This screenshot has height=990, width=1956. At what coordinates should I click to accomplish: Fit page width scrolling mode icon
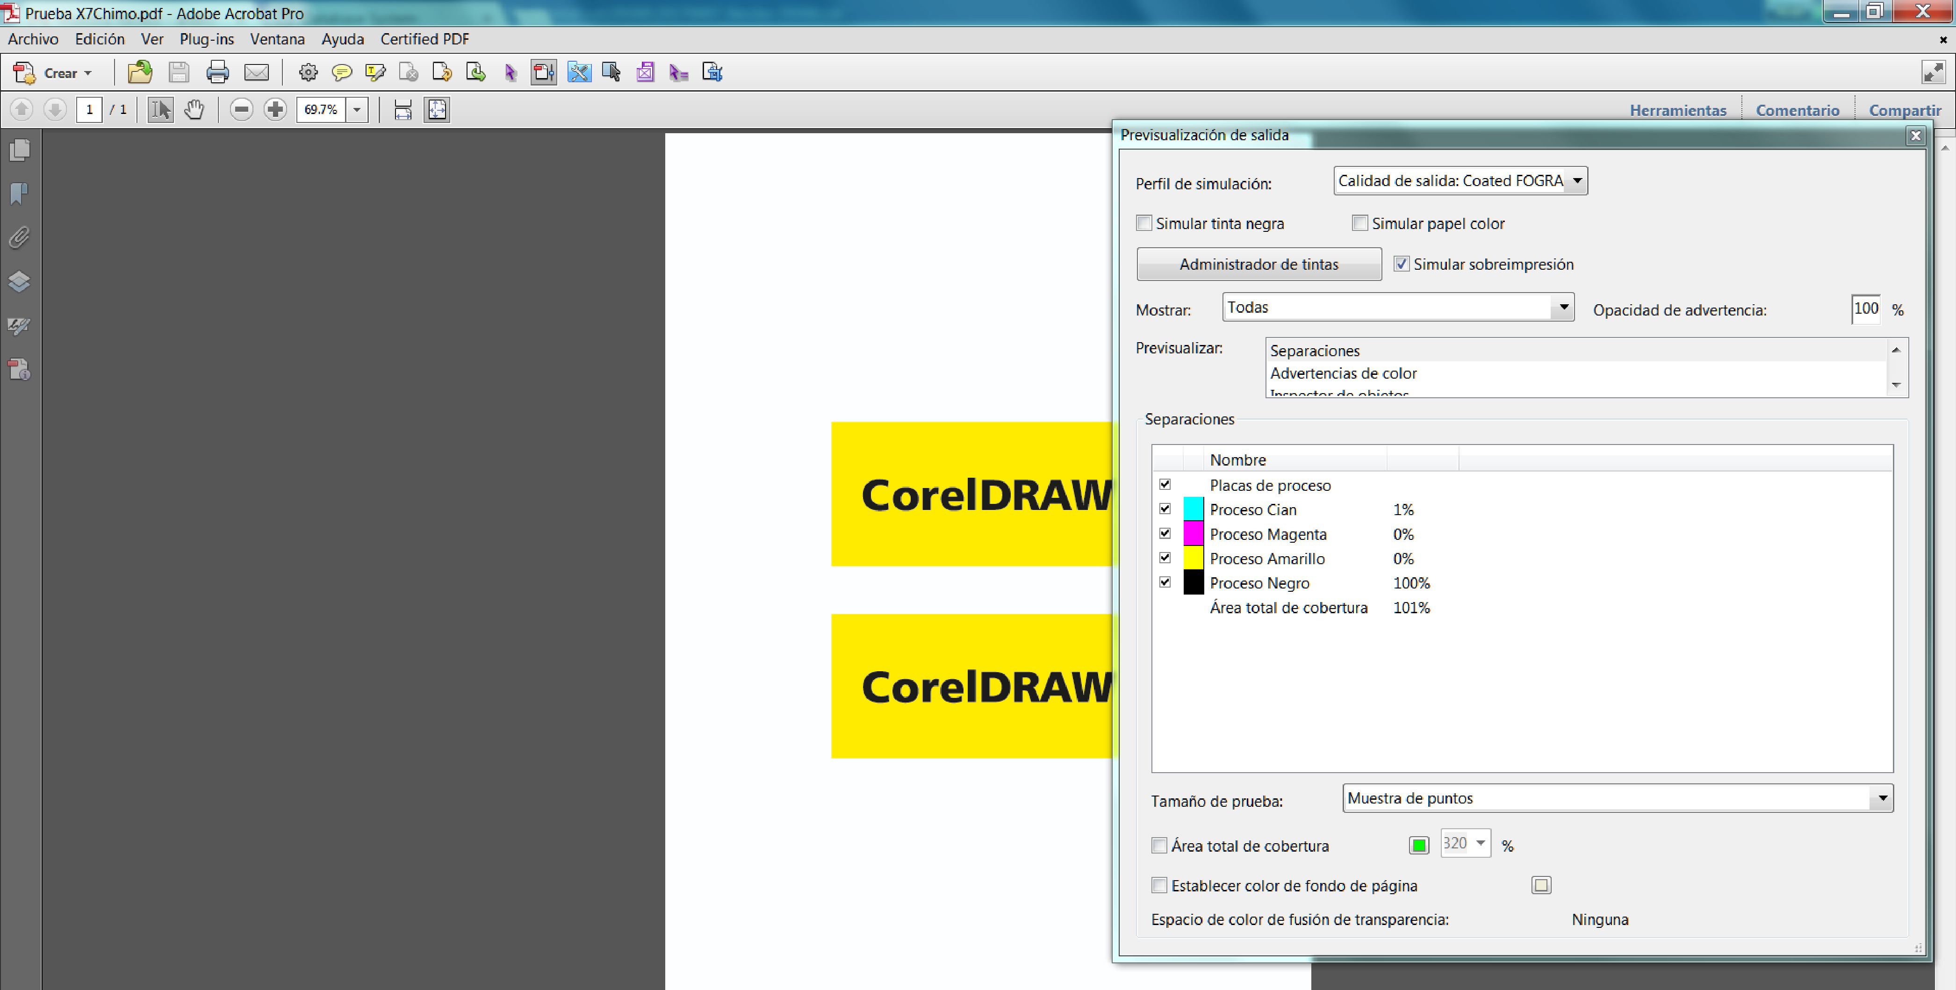[x=403, y=109]
